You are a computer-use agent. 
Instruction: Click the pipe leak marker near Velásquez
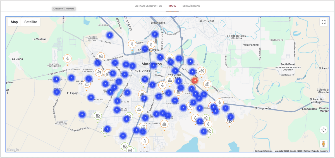(207, 84)
